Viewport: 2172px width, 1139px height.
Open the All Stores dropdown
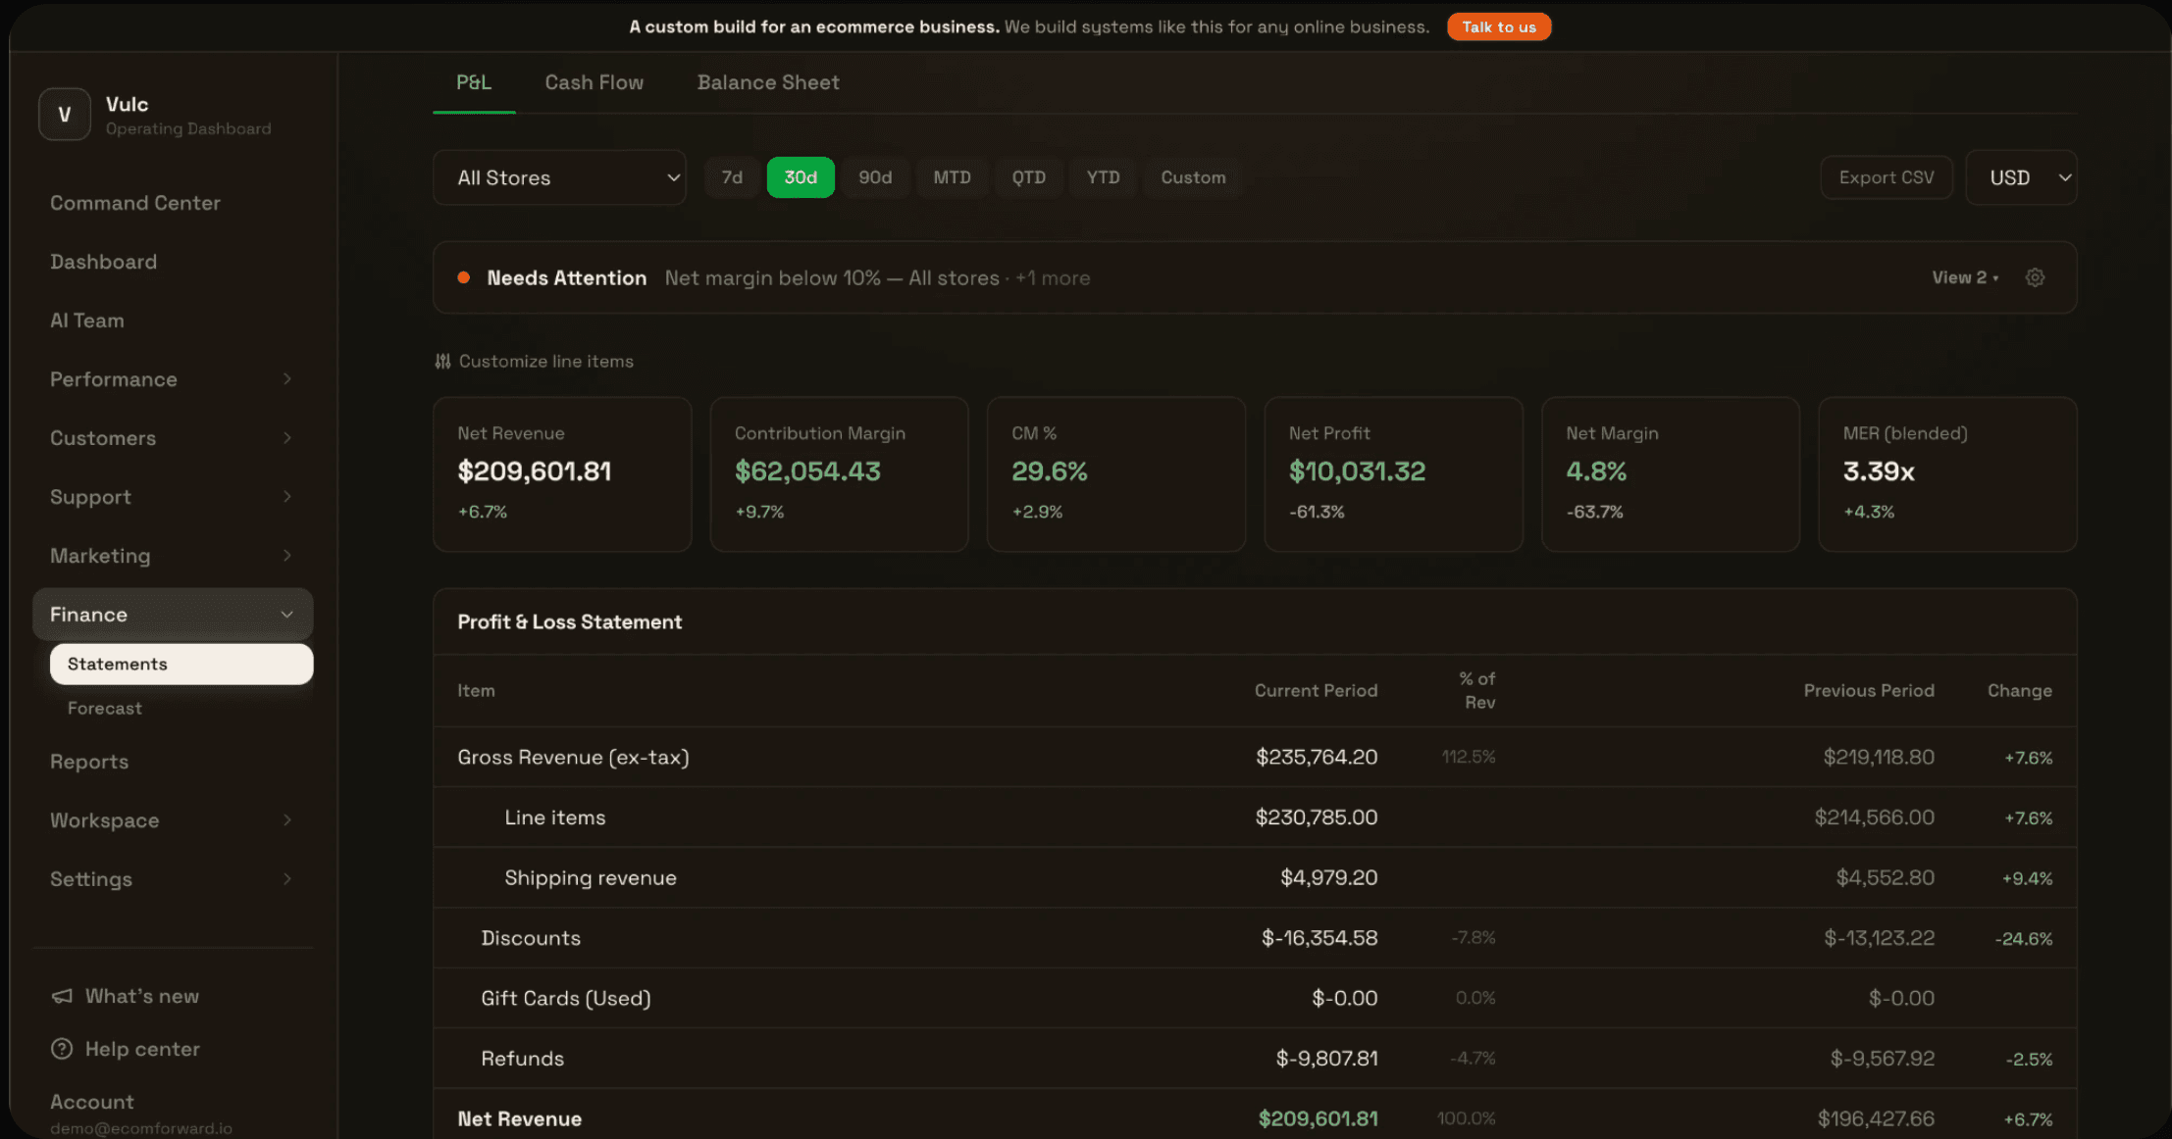(559, 177)
